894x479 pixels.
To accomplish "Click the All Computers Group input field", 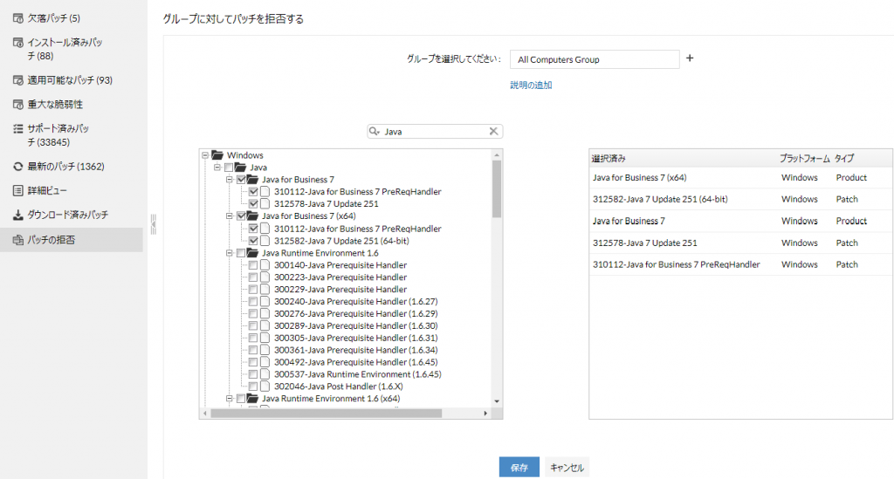I will [x=595, y=59].
